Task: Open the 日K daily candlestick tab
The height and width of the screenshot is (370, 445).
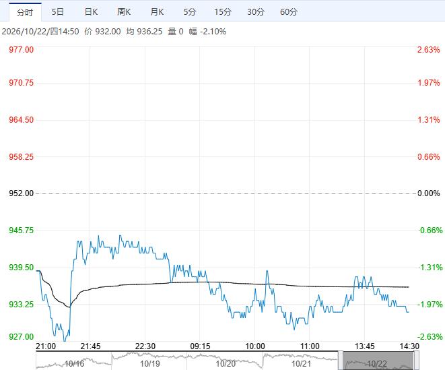Action: [x=91, y=12]
